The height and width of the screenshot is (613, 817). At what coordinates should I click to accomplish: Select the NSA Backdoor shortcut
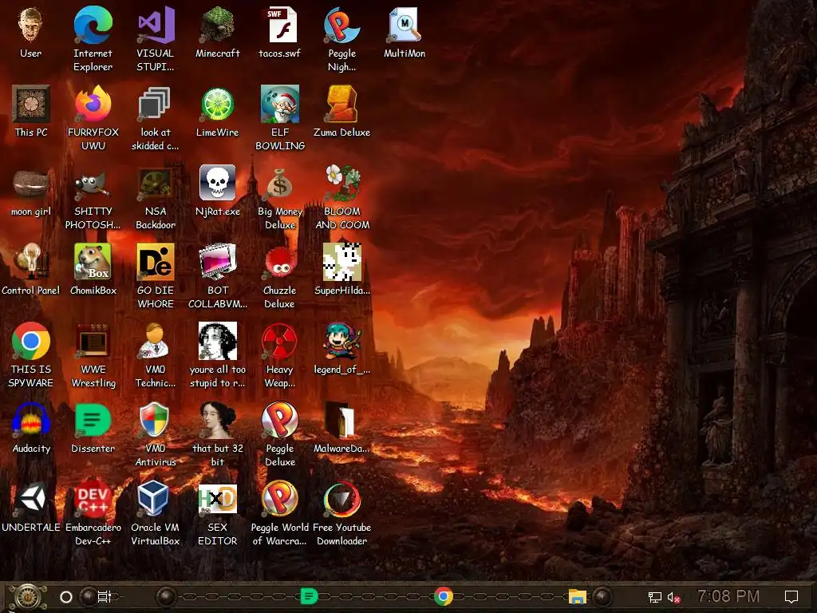156,184
